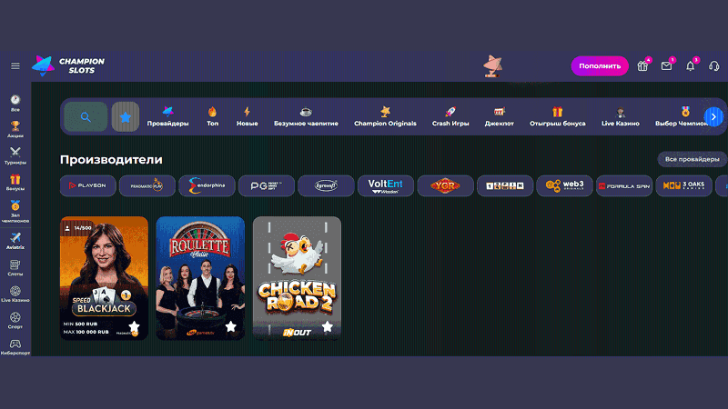
Task: Click the Пополнить deposit button
Action: tap(600, 65)
